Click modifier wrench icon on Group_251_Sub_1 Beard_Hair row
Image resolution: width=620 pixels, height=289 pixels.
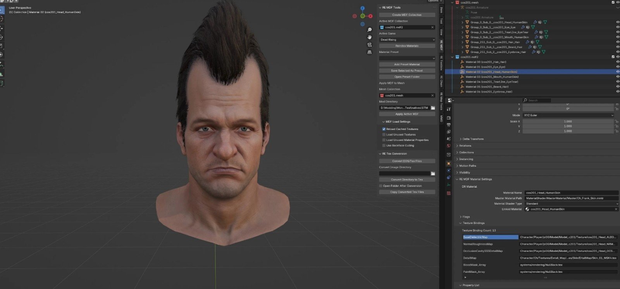pos(530,47)
